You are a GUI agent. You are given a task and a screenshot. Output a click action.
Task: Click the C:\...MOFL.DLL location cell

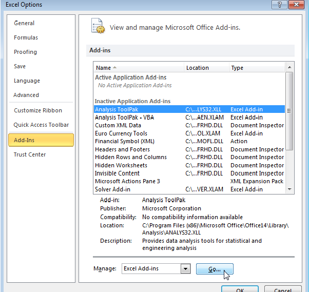click(x=204, y=141)
